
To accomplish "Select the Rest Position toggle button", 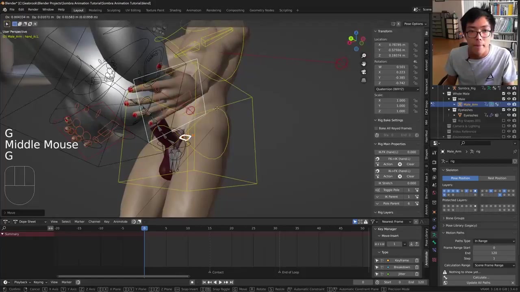I will coord(497,178).
